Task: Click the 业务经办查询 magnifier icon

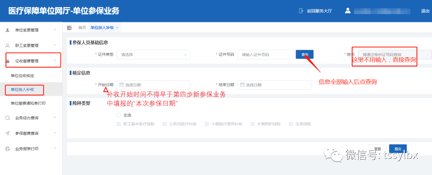Action: click(x=7, y=118)
